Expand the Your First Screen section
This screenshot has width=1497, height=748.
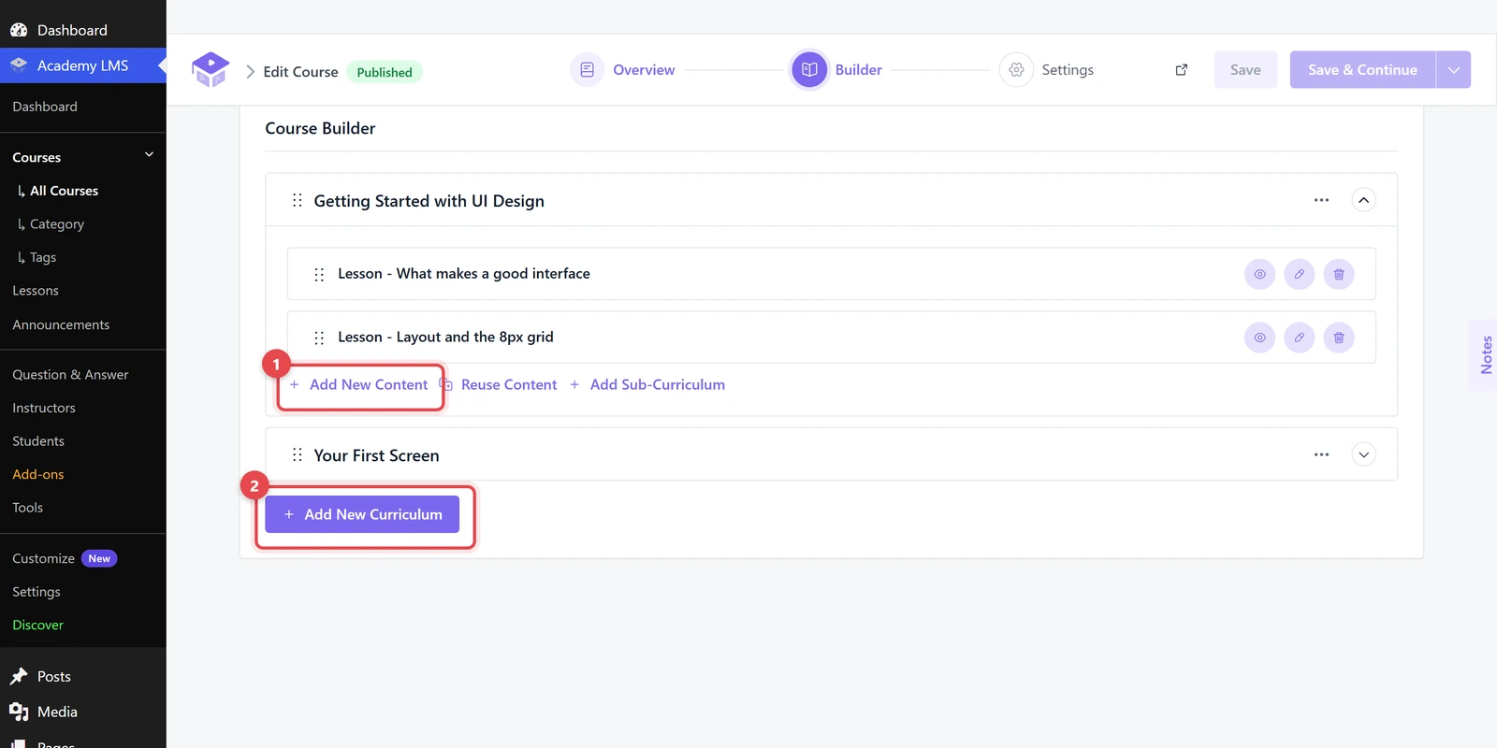(1363, 454)
